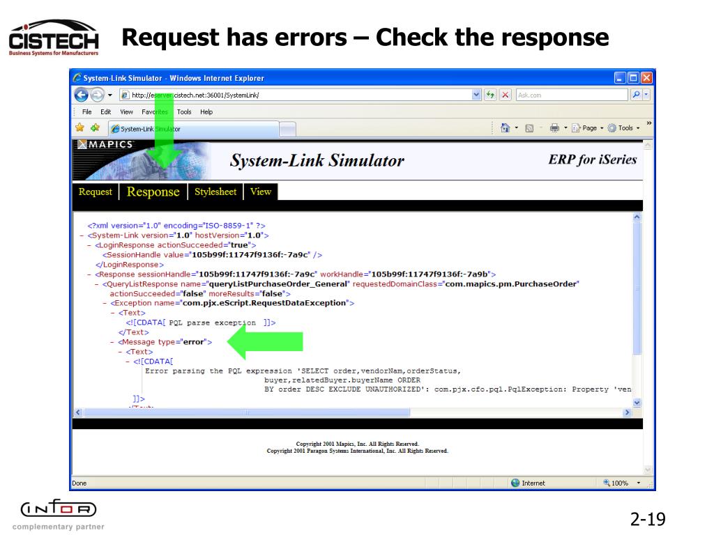Viewport: 714px width, 535px height.
Task: Click the Internet Explorer title bar icon
Action: point(77,78)
